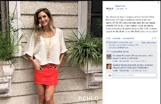
Task: Select Compartilhar under the post
Action: (128, 38)
